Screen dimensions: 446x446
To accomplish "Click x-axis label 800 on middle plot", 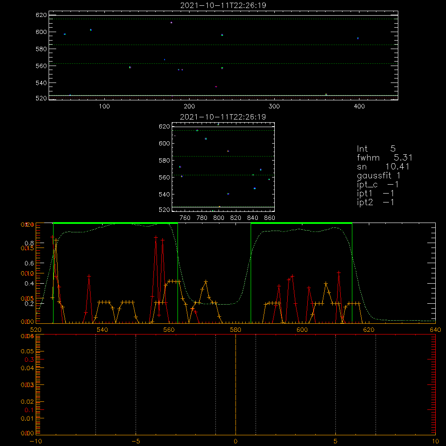I will point(219,218).
